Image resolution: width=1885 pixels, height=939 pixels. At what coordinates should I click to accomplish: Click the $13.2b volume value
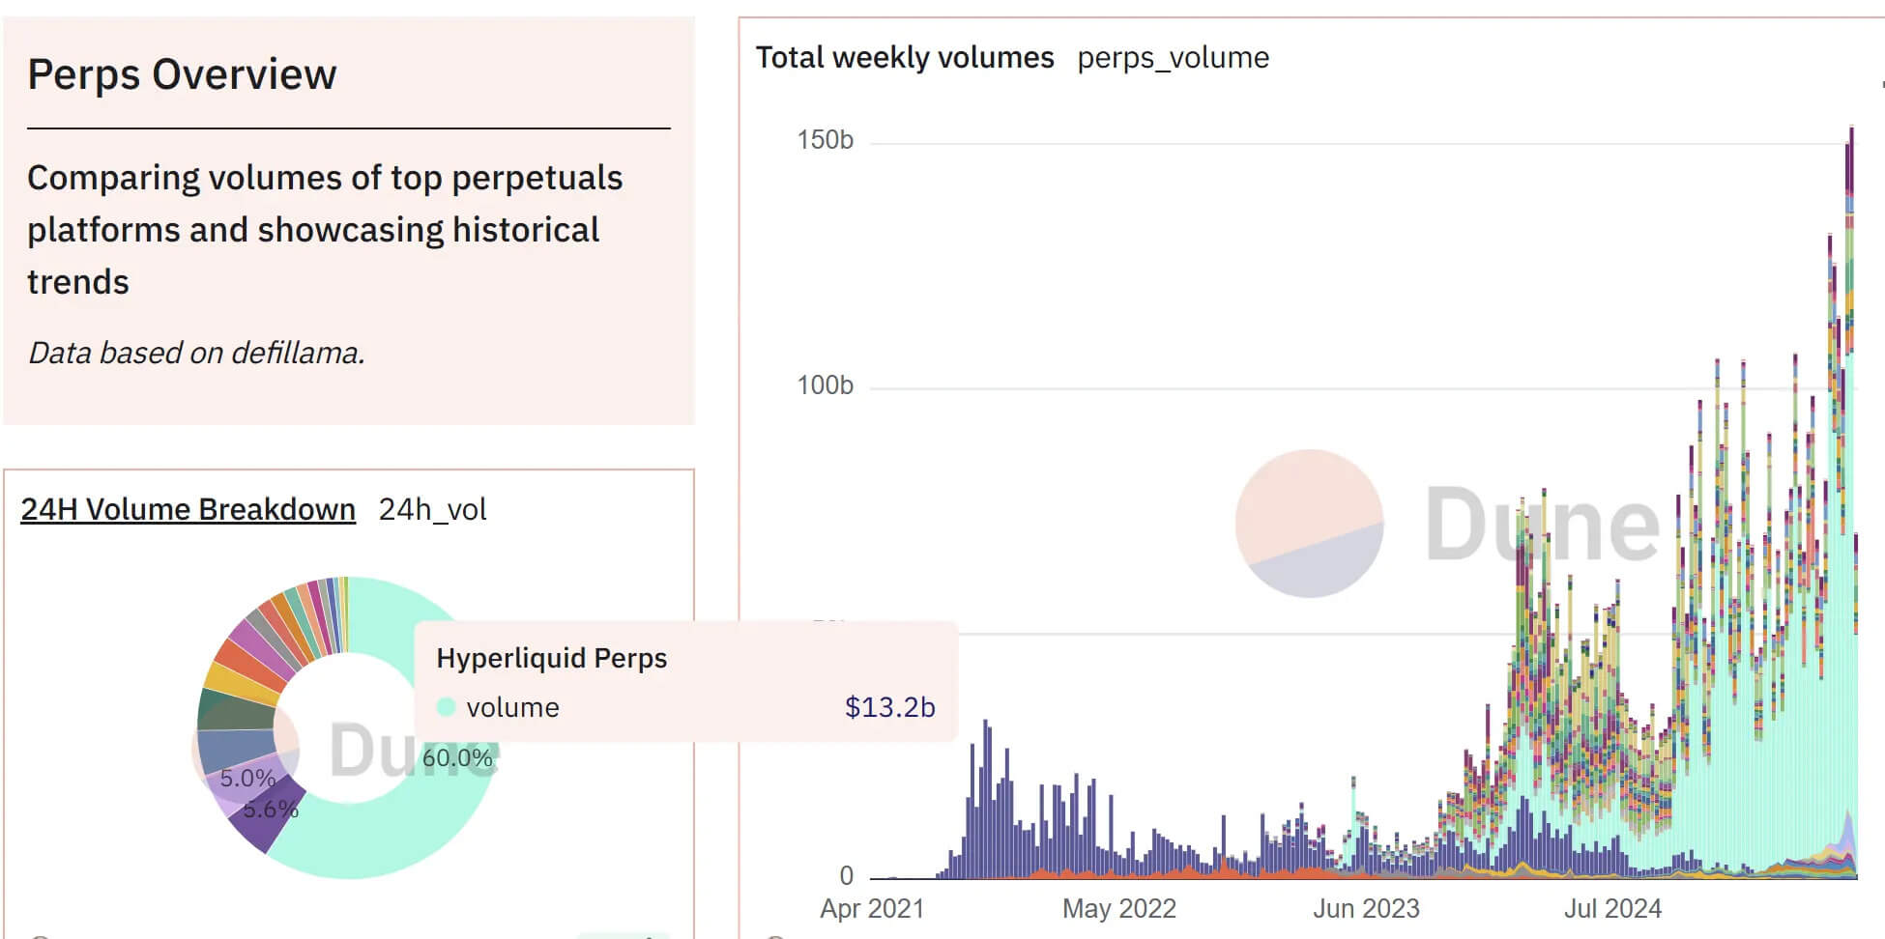coord(890,707)
